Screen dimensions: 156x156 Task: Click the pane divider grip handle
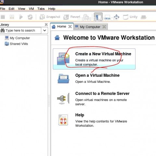point(49,101)
